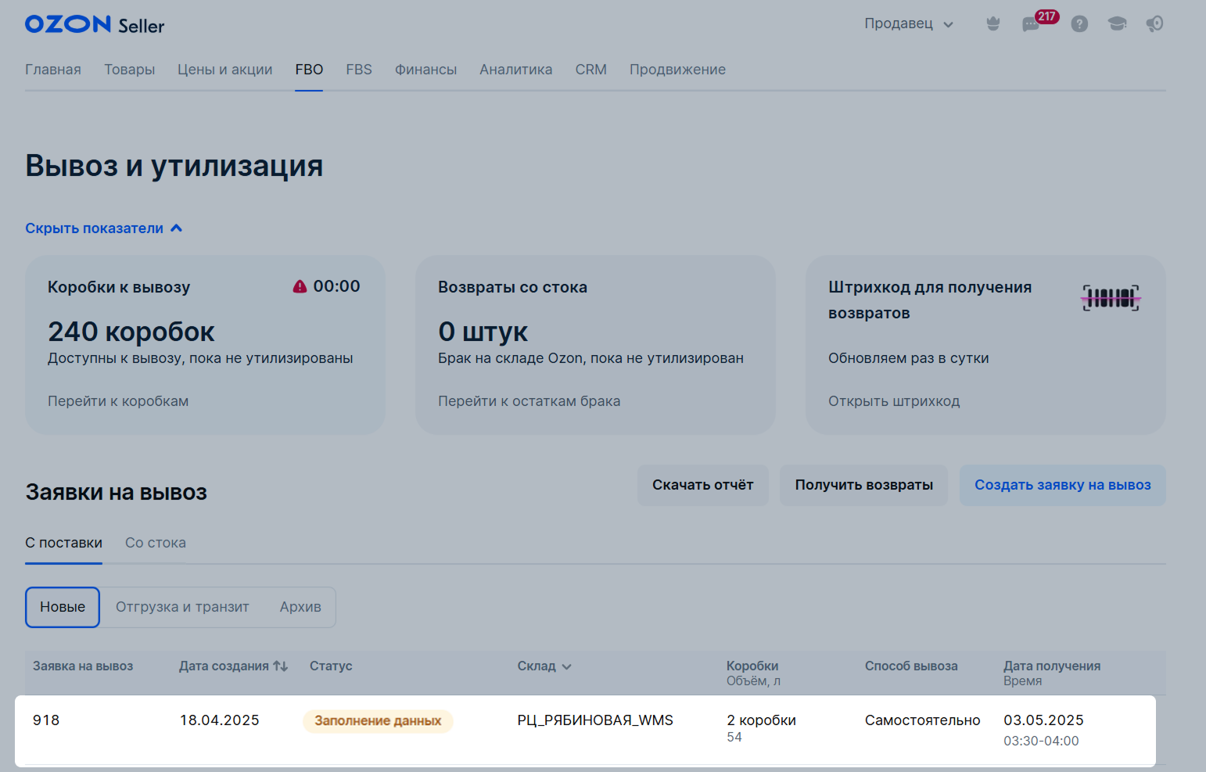Click the red warning icon near 00:00
This screenshot has width=1206, height=772.
[300, 286]
